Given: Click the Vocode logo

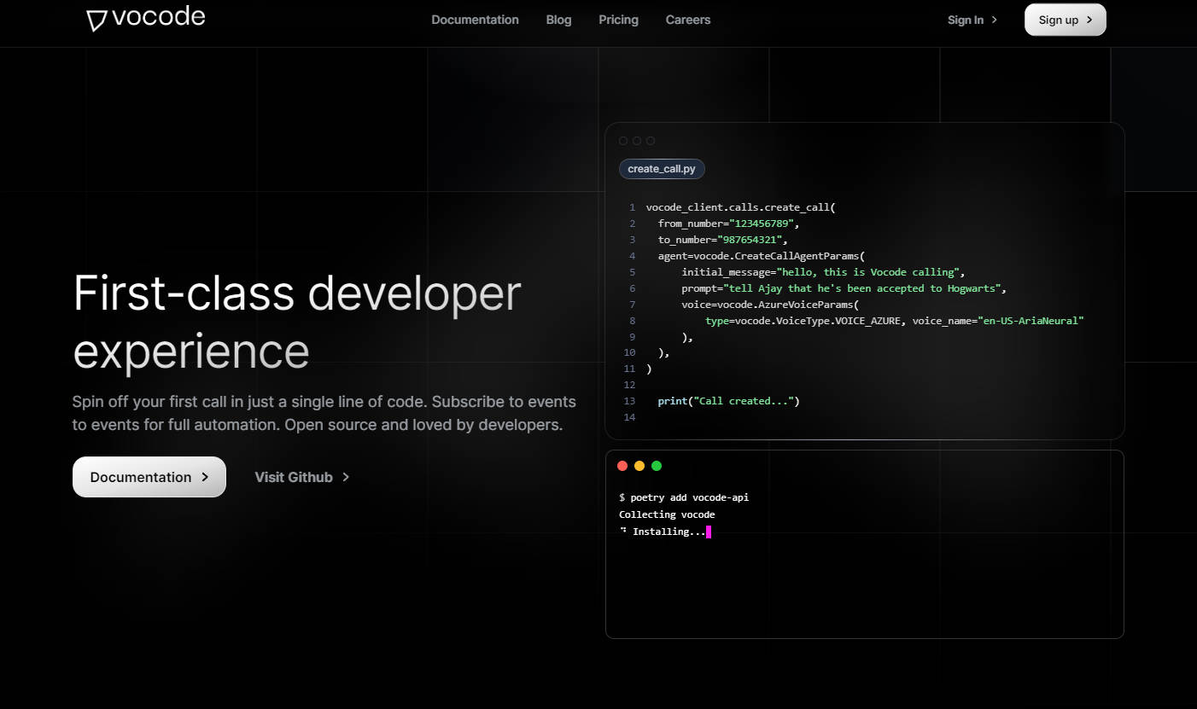Looking at the screenshot, I should 146,19.
